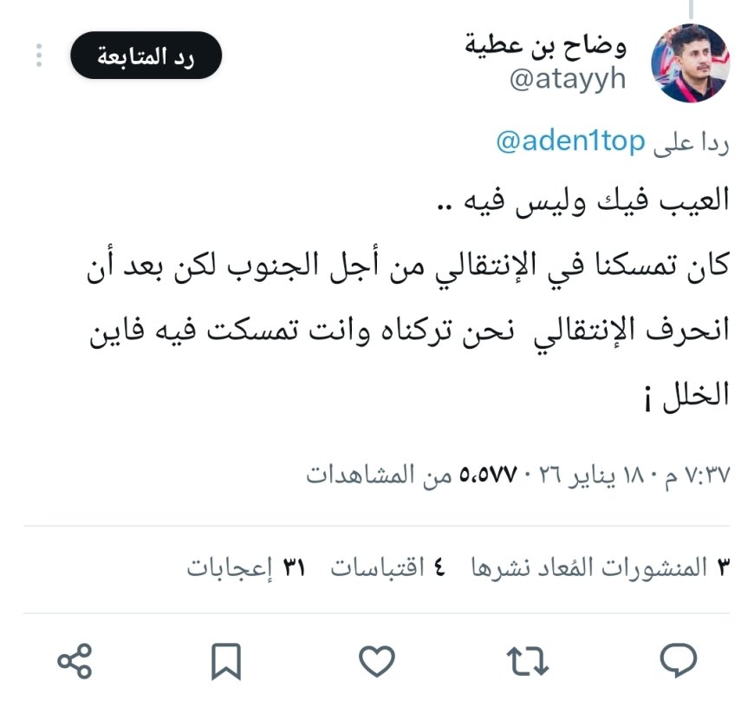The width and height of the screenshot is (754, 701).
Task: View the ٣ reposts list
Action: [x=601, y=567]
